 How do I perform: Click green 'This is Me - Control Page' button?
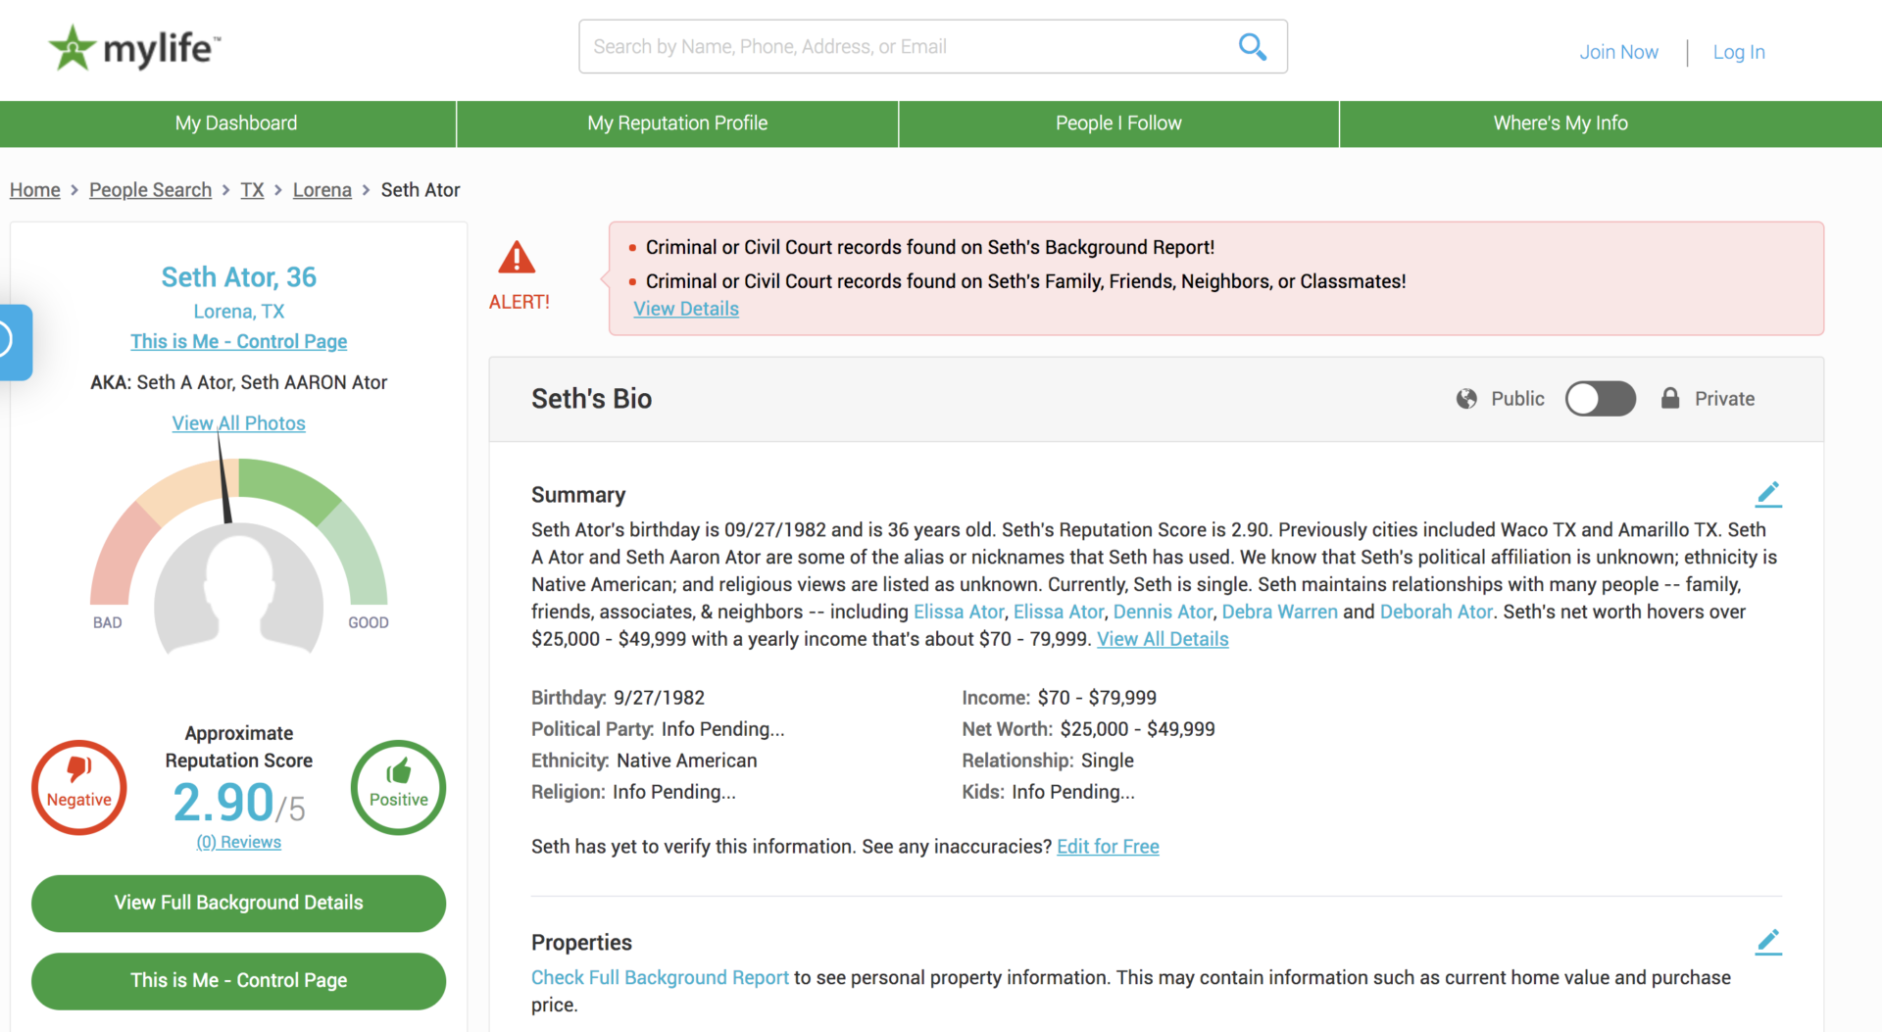[x=239, y=981]
